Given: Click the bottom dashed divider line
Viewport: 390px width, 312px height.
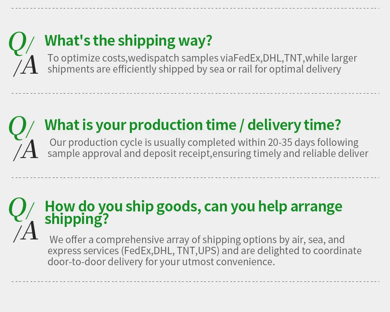Looking at the screenshot, I should (x=195, y=281).
